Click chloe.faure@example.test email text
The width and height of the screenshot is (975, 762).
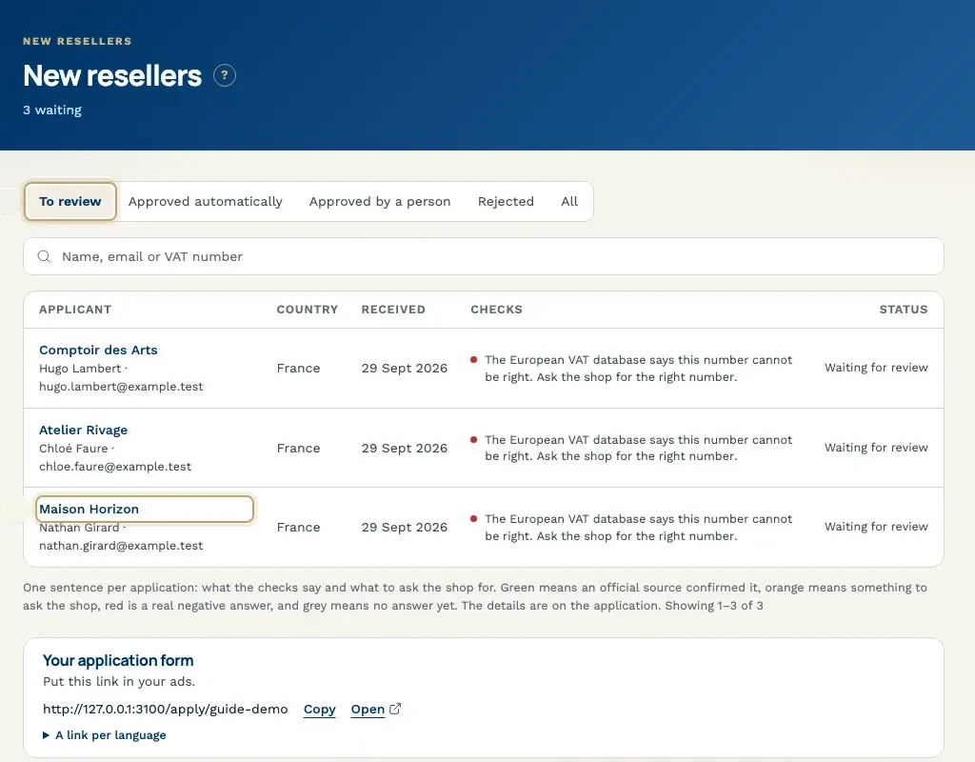click(115, 467)
